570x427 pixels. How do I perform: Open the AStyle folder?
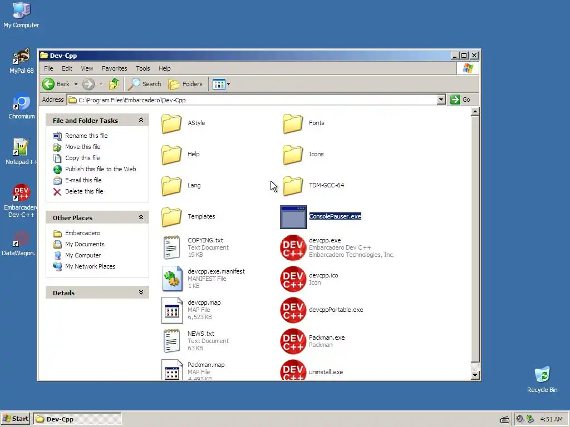point(171,123)
